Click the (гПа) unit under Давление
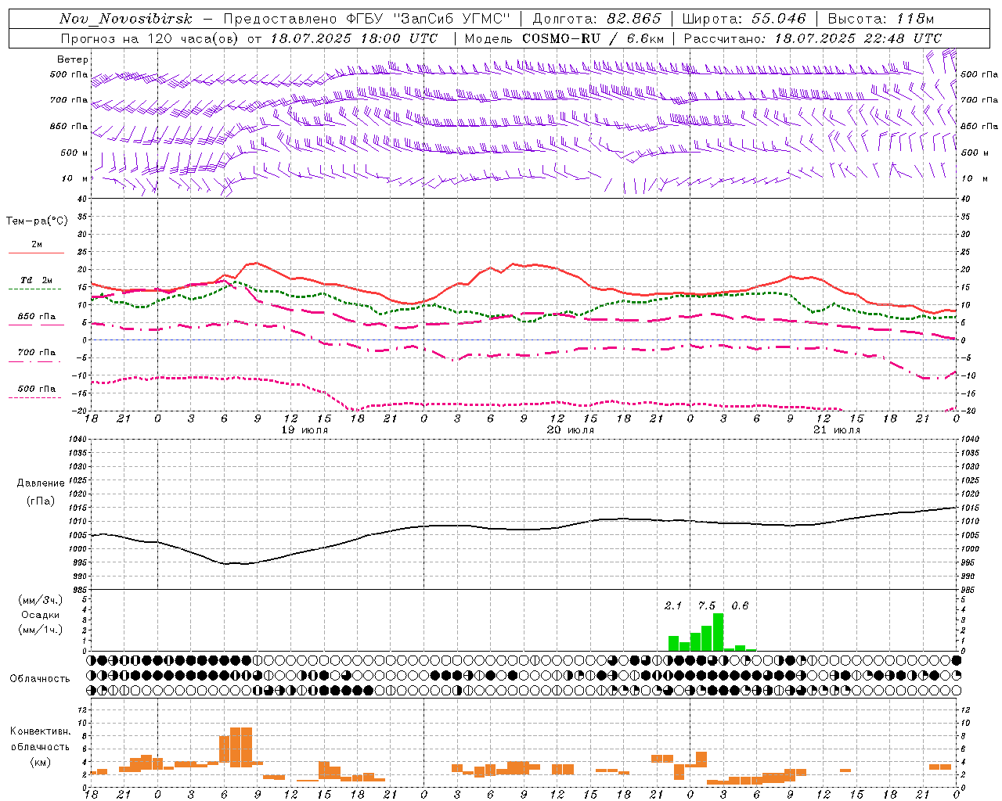The height and width of the screenshot is (801, 1002). [41, 501]
